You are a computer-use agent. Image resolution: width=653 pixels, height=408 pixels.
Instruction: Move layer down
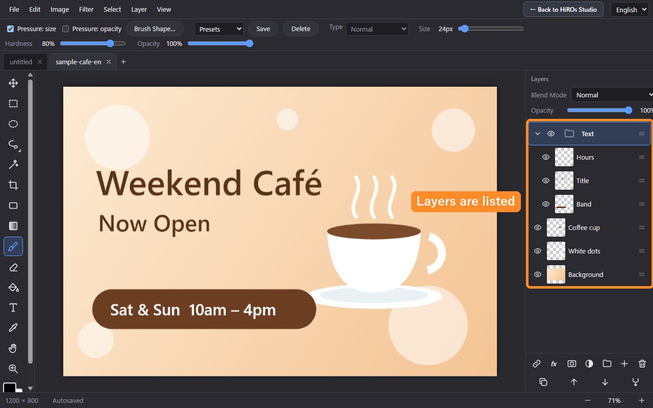tap(605, 382)
